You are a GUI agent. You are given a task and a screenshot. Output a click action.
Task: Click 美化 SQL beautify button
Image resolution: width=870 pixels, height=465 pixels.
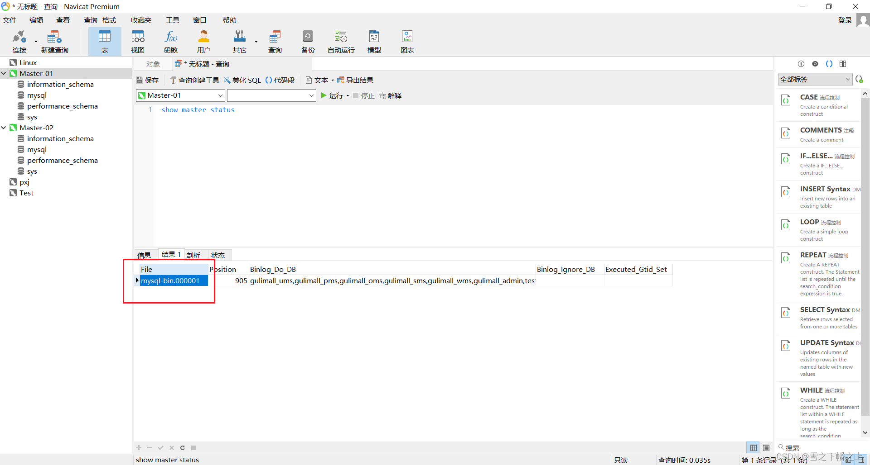(242, 81)
